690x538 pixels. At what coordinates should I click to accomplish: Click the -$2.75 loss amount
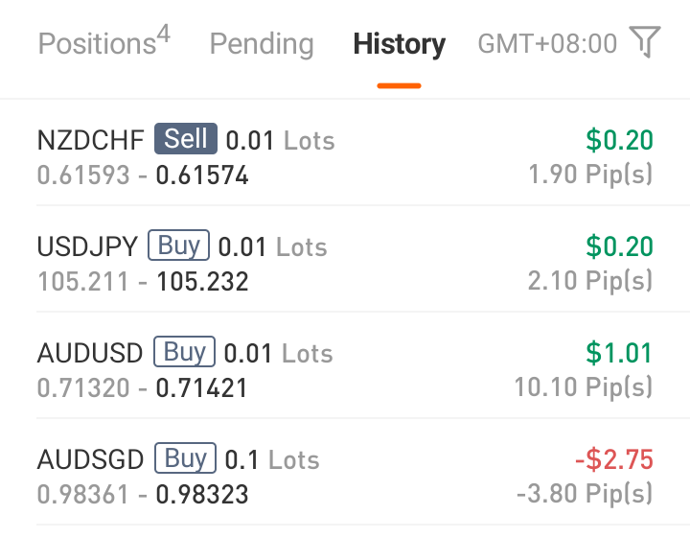tap(614, 459)
